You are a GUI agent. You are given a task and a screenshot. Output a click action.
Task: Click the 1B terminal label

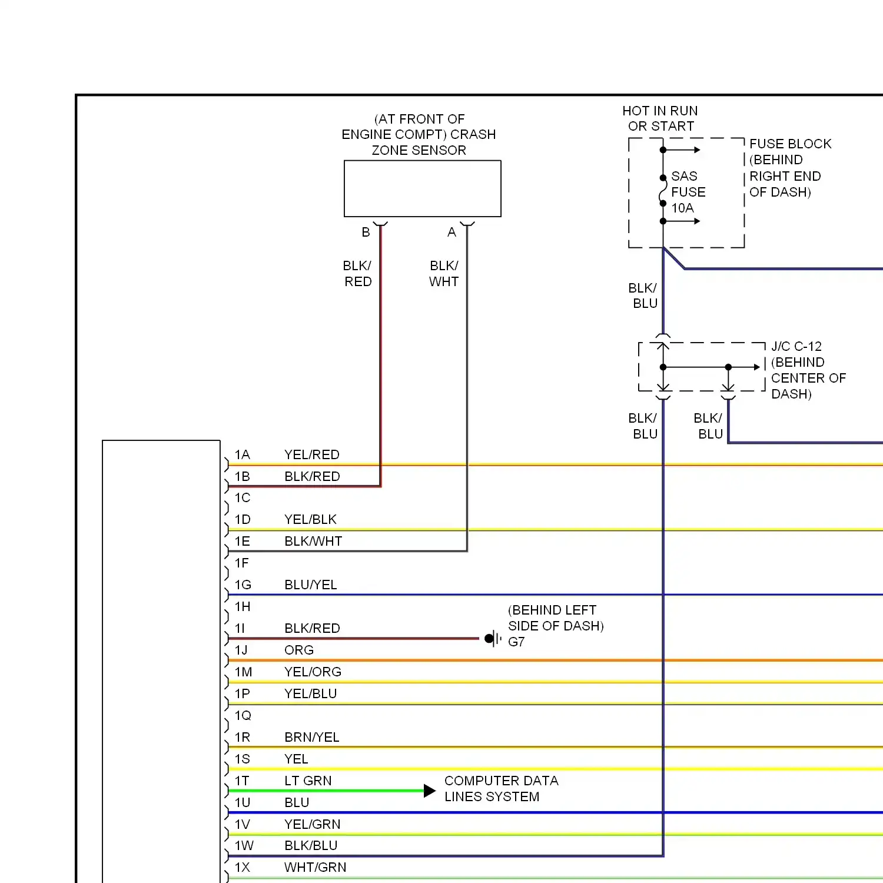coord(243,476)
